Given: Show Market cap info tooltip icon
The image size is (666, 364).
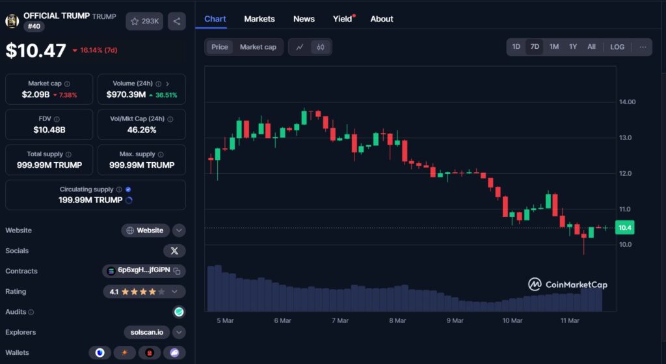Looking at the screenshot, I should point(67,84).
